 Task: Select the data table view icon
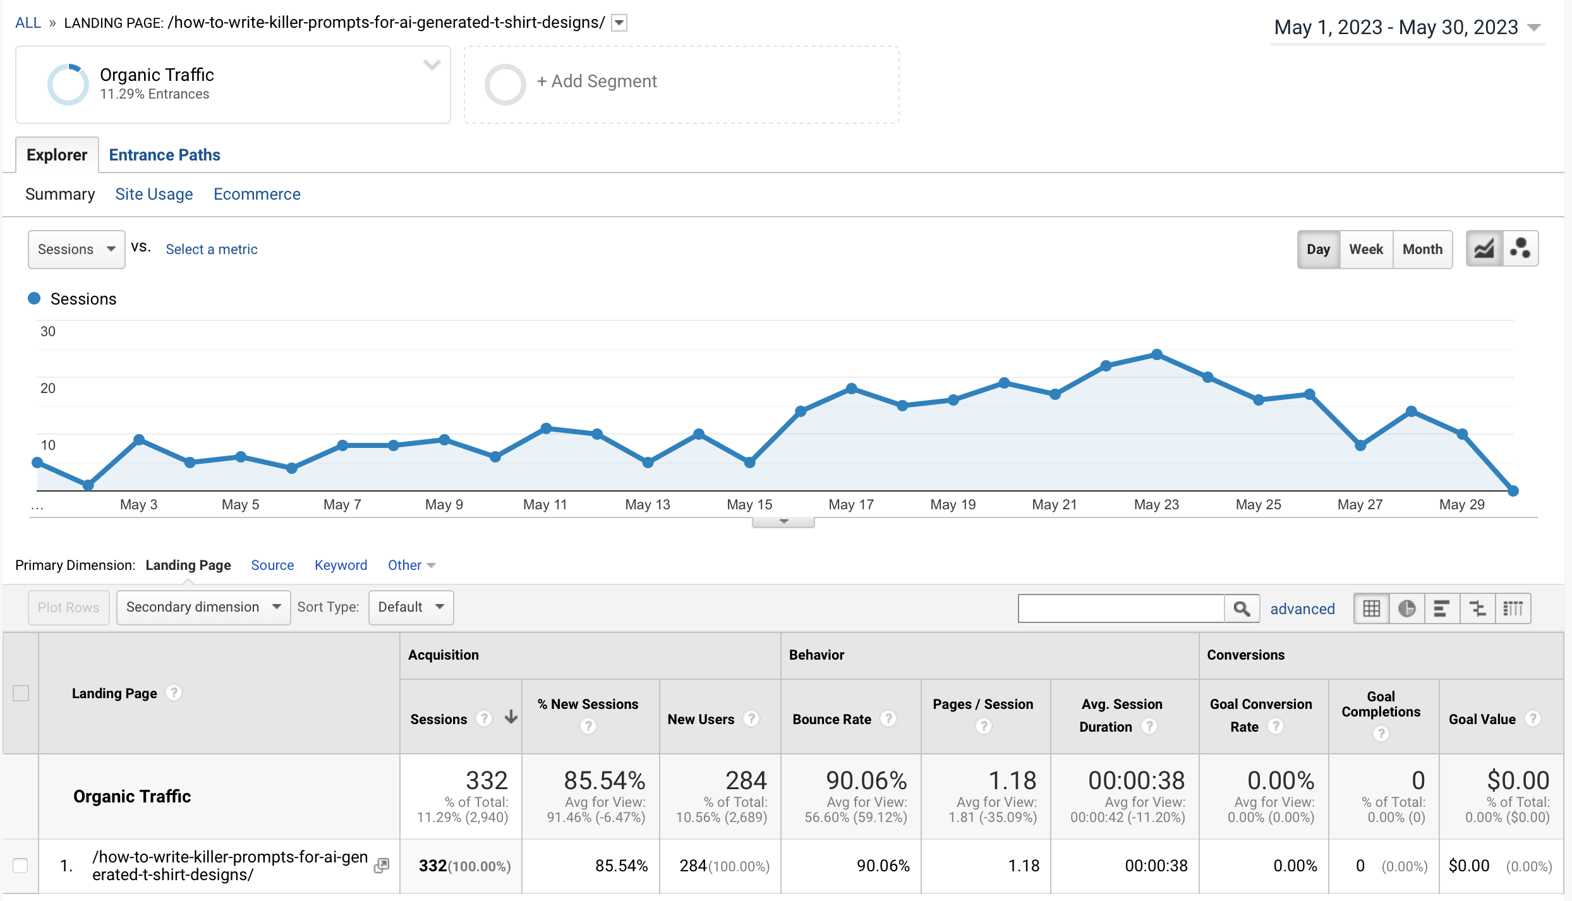1371,608
